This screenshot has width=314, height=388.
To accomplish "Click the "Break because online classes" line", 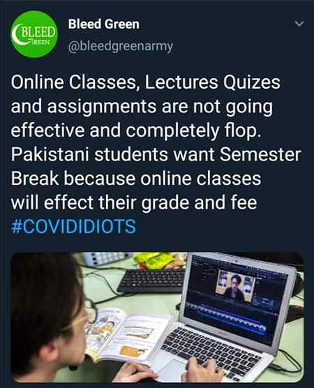I will [136, 179].
